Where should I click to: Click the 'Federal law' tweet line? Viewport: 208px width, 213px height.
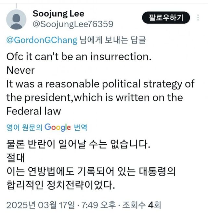click(x=34, y=111)
